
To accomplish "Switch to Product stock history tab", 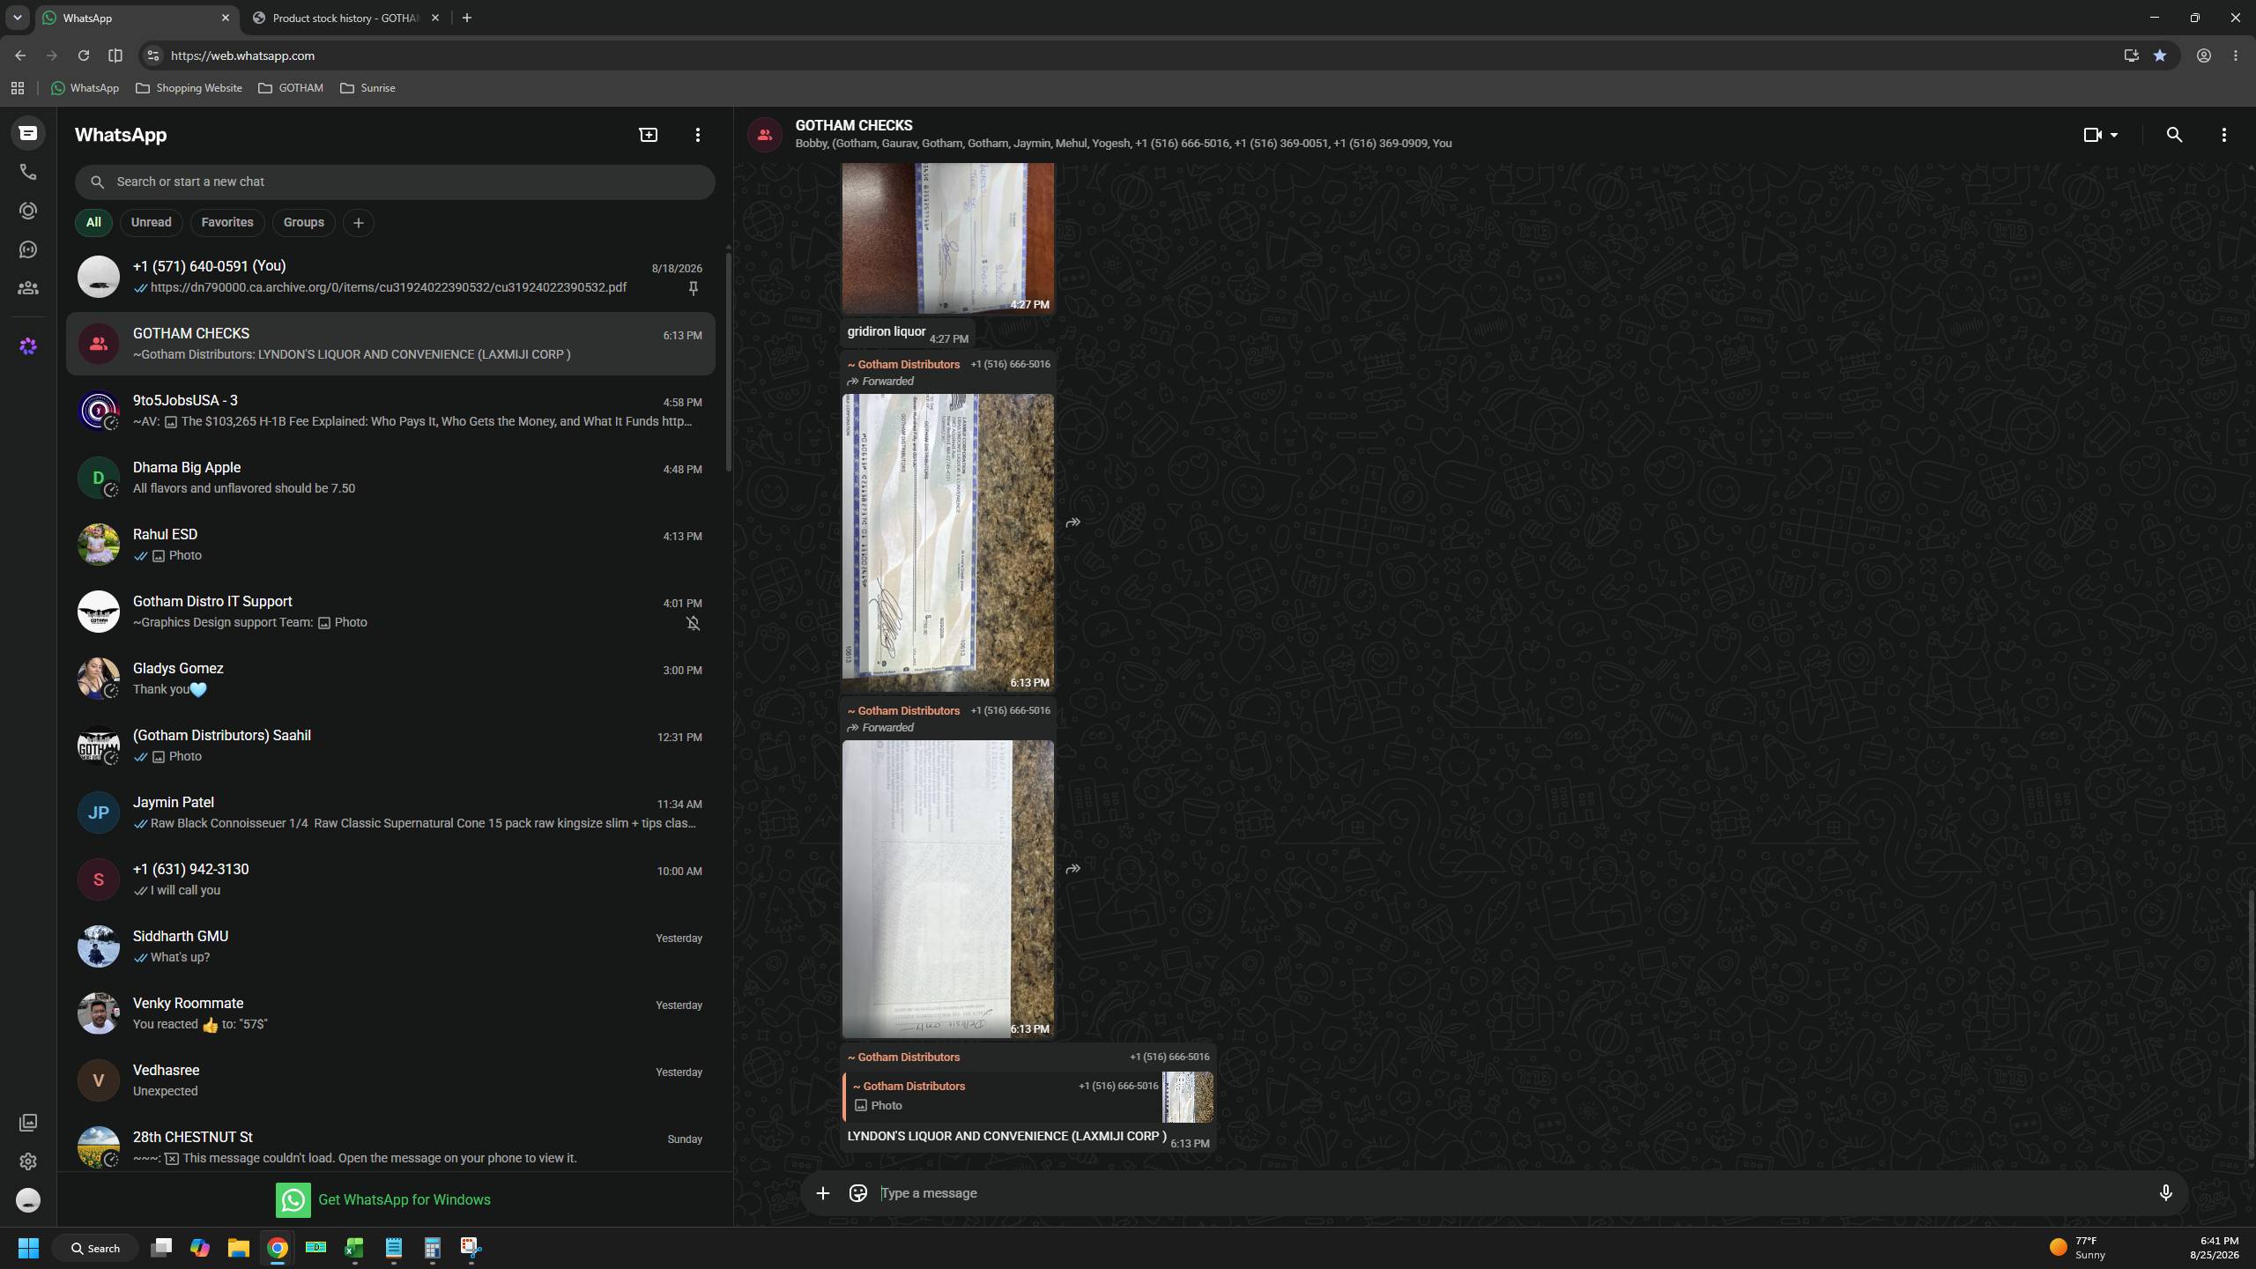I will [346, 18].
